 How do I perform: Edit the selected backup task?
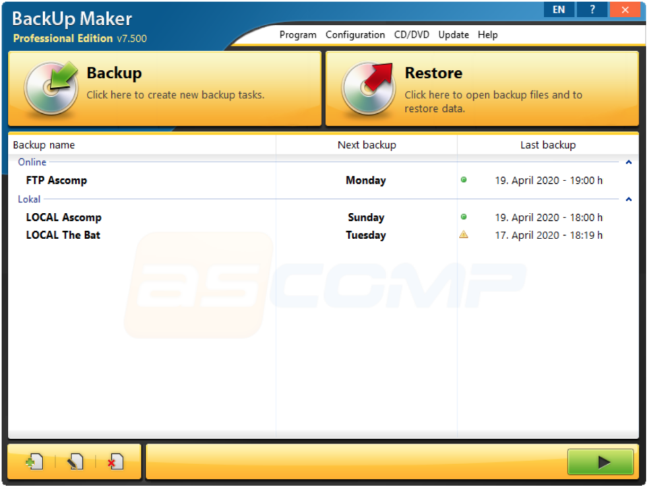pyautogui.click(x=74, y=461)
